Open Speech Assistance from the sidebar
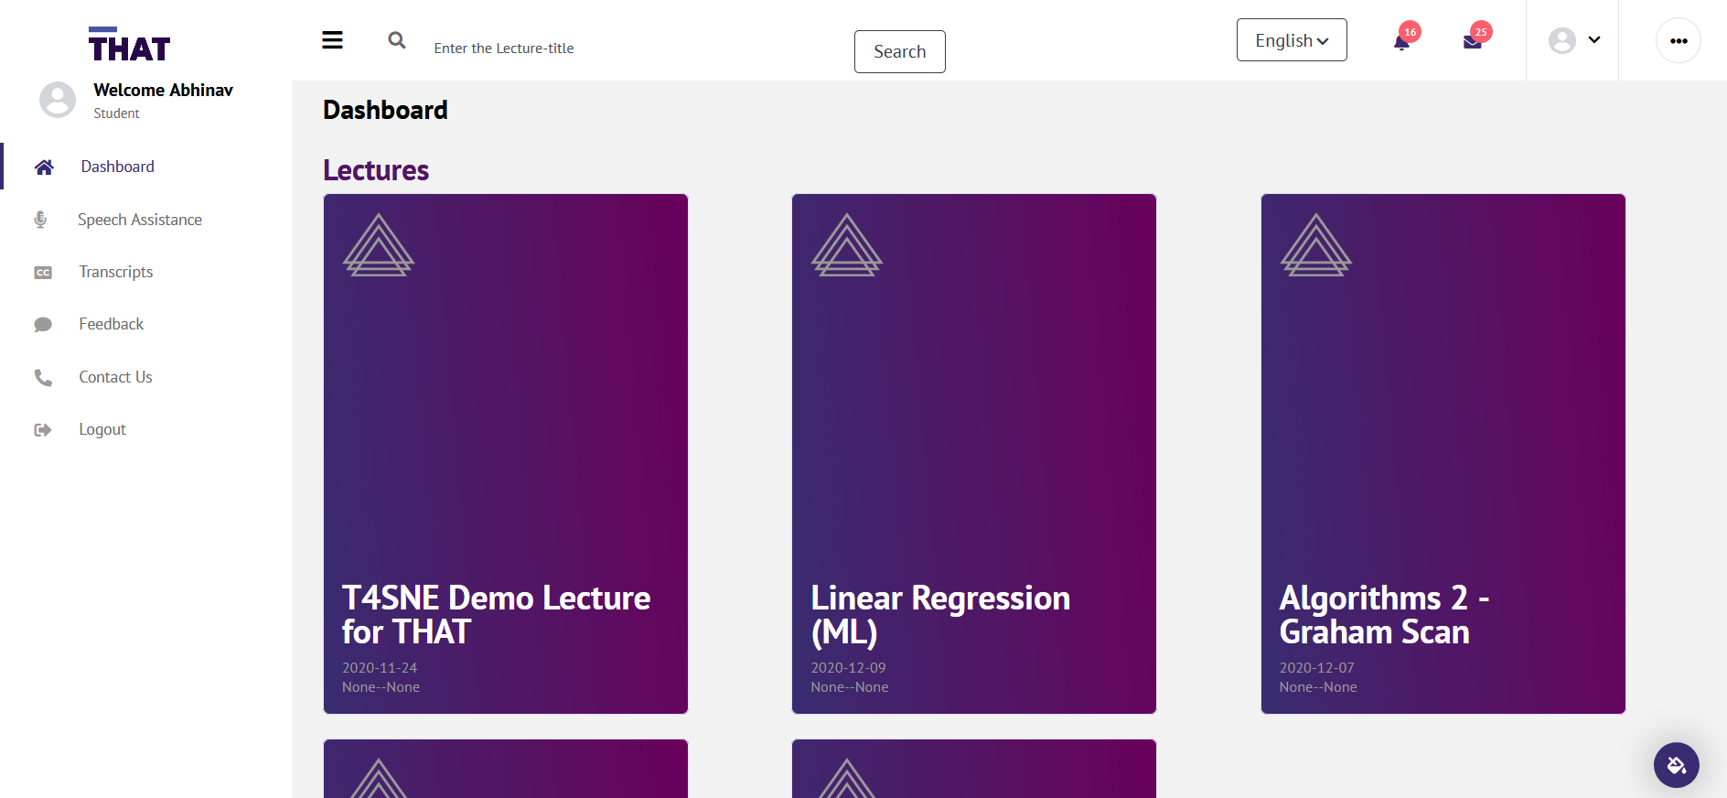Screen dimensions: 1727x798 pos(139,220)
